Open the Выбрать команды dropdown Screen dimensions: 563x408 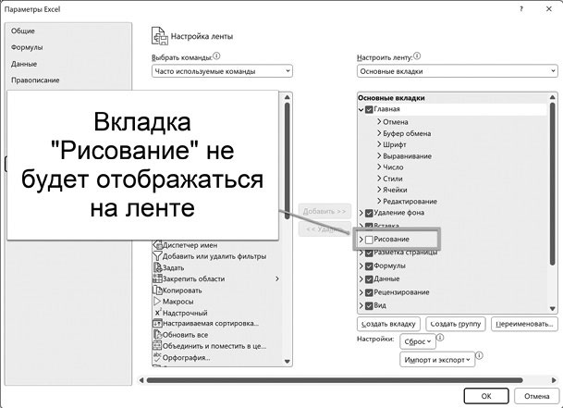(x=221, y=71)
